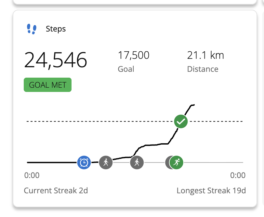Click the 24,546 step count
Image resolution: width=264 pixels, height=217 pixels.
click(x=56, y=60)
